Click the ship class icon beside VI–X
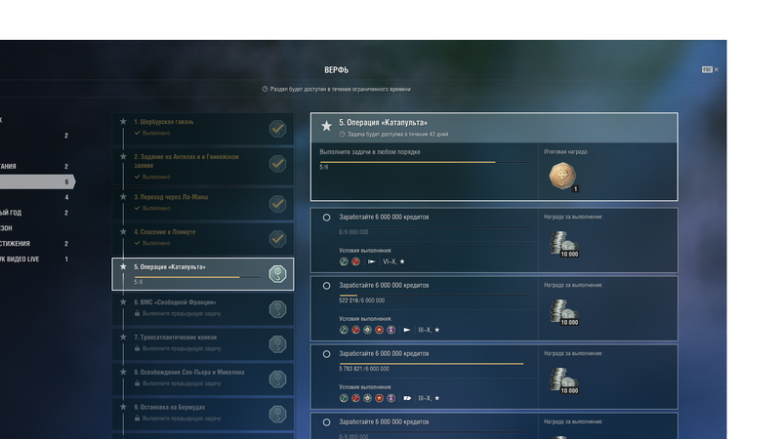Image resolution: width=781 pixels, height=439 pixels. click(x=372, y=261)
